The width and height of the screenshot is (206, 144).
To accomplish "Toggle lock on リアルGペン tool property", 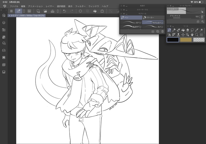I will (x=202, y=12).
